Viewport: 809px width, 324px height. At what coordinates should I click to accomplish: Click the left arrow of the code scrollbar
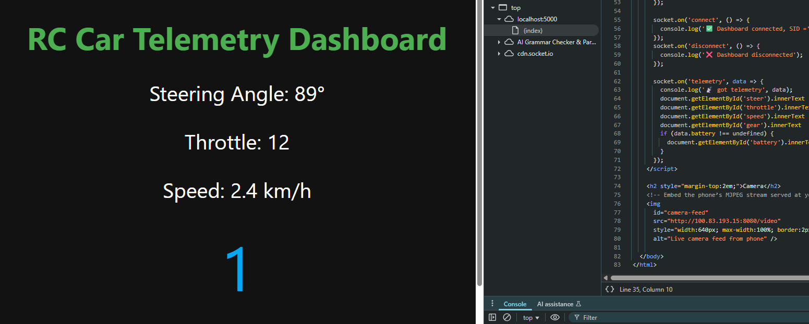pos(606,278)
